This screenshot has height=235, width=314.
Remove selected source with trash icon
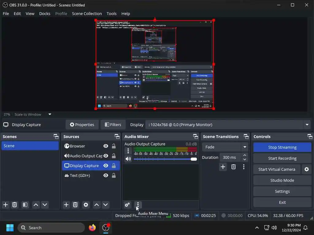point(75,205)
